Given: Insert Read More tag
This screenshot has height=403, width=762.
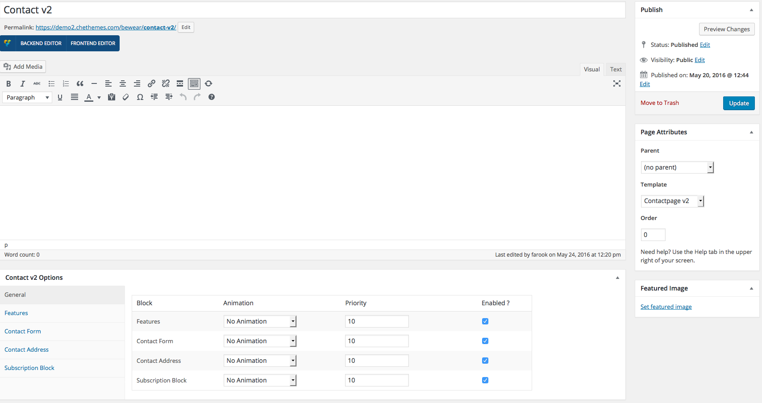Looking at the screenshot, I should click(x=180, y=83).
